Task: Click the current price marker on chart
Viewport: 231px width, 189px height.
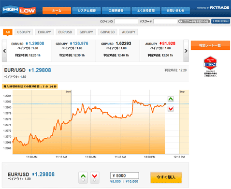Action: coord(165,104)
